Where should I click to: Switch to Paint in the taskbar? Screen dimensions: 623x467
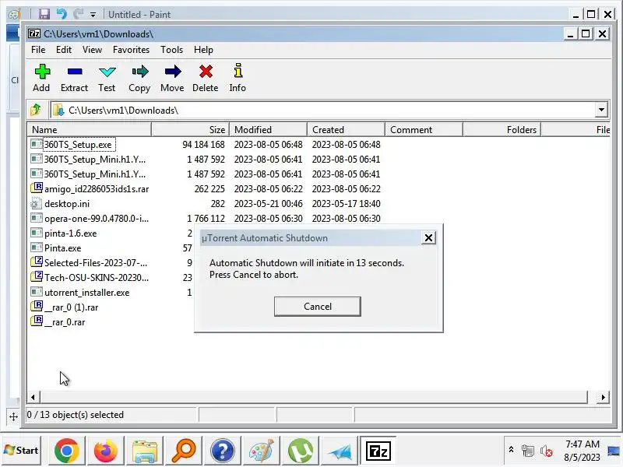coord(262,451)
